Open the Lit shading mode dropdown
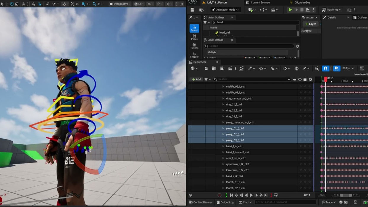The height and width of the screenshot is (207, 368). 139,4
